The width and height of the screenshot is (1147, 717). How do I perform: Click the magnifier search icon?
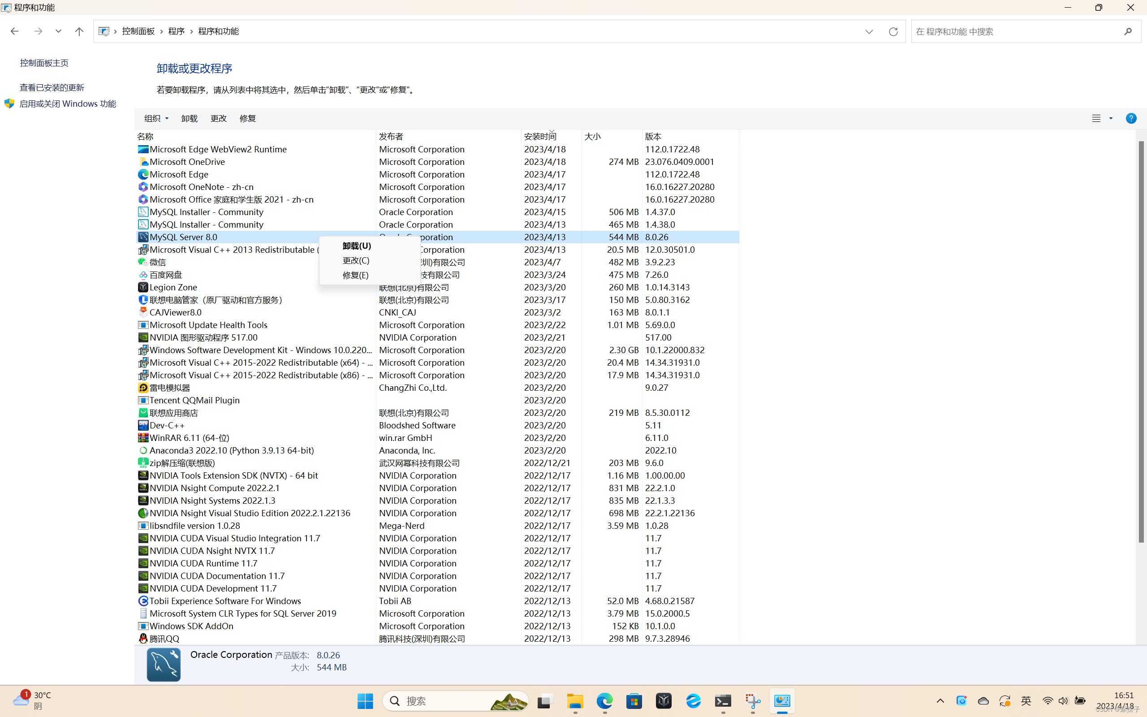(x=1128, y=32)
